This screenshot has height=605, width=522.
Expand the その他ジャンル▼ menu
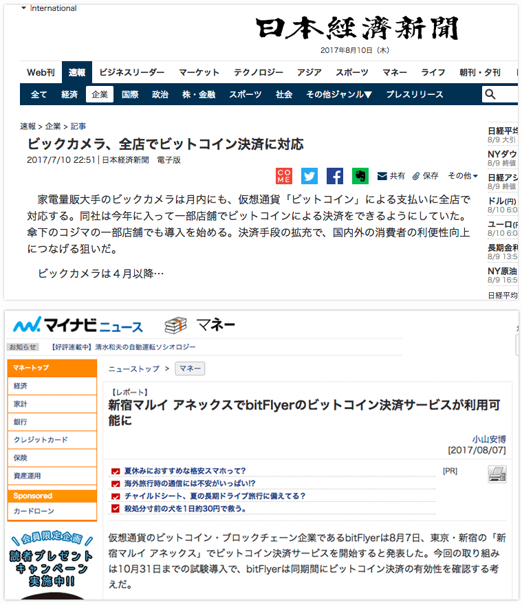pyautogui.click(x=339, y=94)
